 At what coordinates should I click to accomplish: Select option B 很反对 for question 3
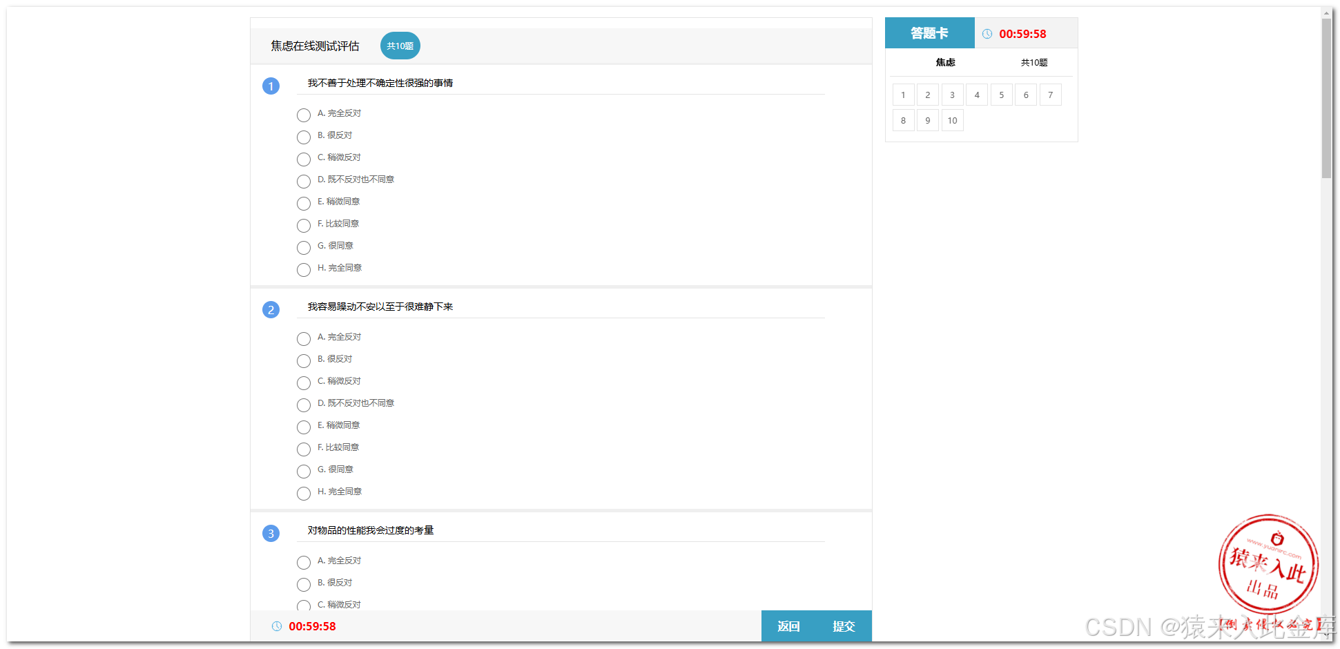304,585
